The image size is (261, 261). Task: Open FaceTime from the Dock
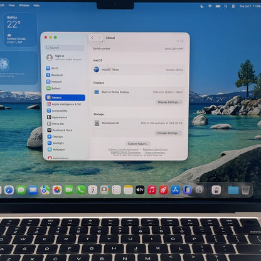click(69, 190)
